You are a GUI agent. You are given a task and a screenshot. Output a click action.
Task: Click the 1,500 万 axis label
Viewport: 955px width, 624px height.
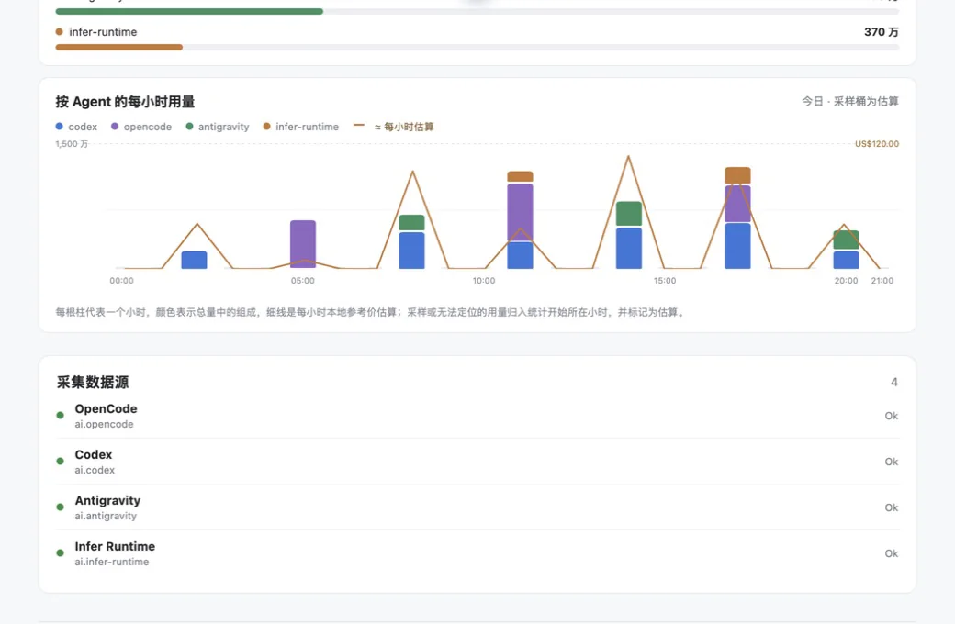pos(72,144)
